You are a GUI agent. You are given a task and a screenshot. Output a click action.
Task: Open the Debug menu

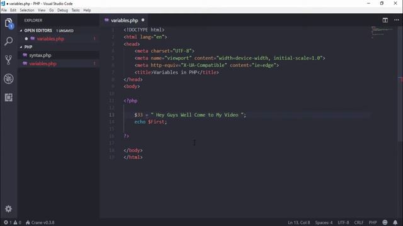62,10
